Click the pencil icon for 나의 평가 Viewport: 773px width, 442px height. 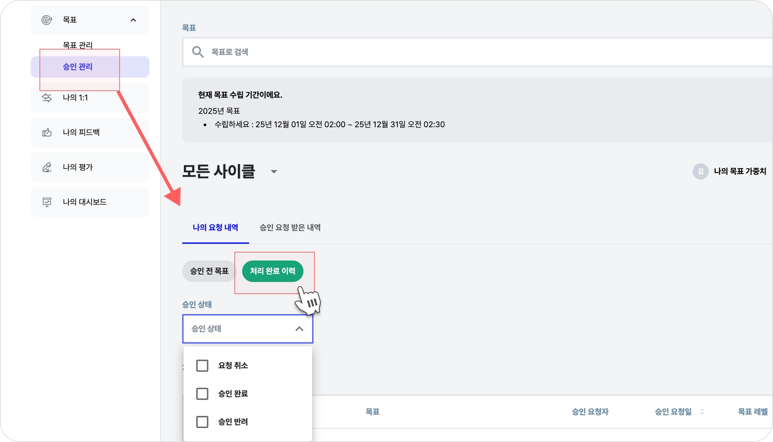click(46, 167)
